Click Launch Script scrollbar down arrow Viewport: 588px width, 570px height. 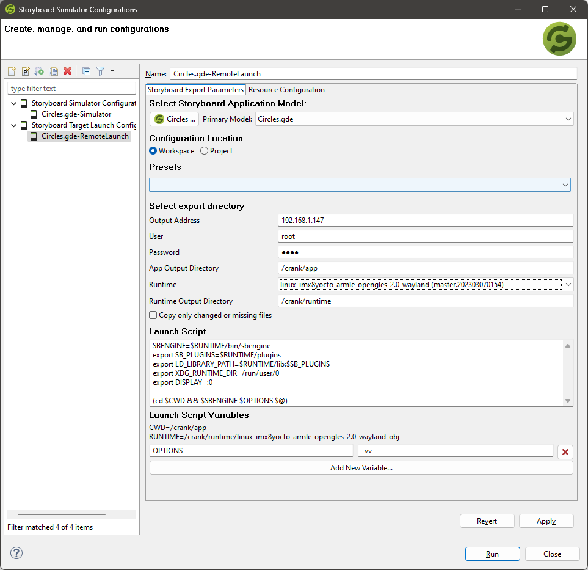click(568, 401)
